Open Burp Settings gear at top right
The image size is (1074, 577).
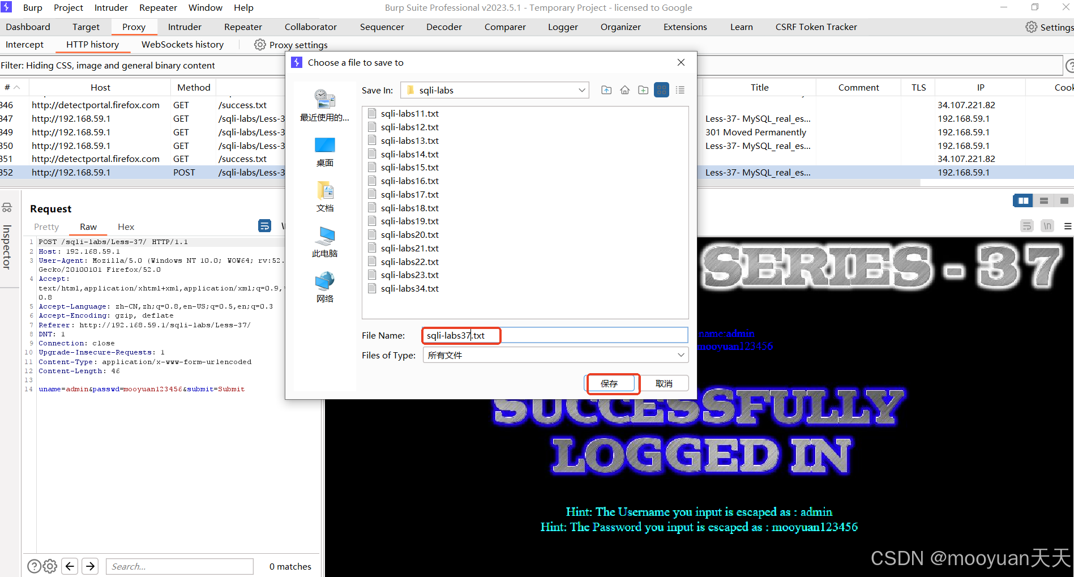(x=1032, y=27)
